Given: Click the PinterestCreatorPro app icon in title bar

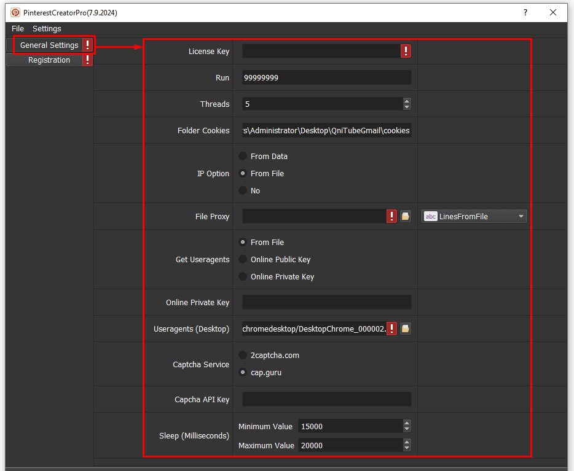Looking at the screenshot, I should click(x=15, y=12).
